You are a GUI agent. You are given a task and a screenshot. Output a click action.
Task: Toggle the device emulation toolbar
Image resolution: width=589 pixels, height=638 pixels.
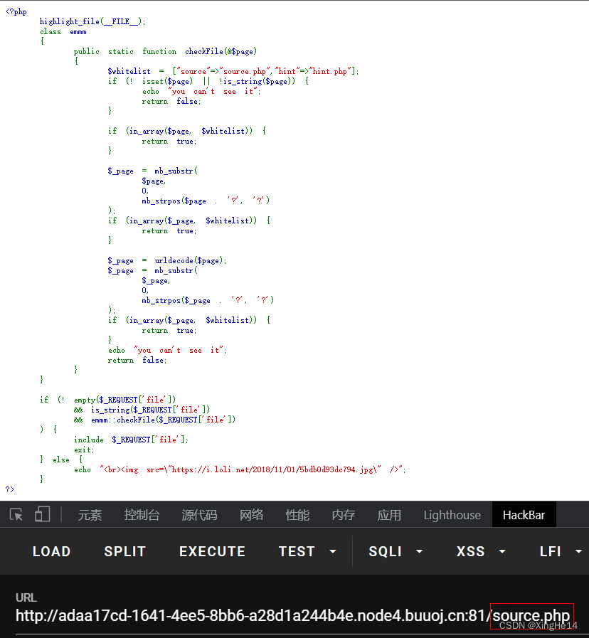coord(41,514)
